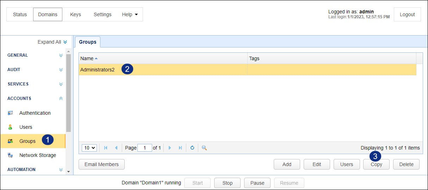The width and height of the screenshot is (428, 190).
Task: Click the Logout button
Action: (x=407, y=14)
